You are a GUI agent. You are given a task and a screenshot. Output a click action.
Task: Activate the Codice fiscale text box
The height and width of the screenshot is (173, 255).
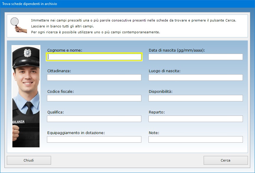tap(94, 98)
